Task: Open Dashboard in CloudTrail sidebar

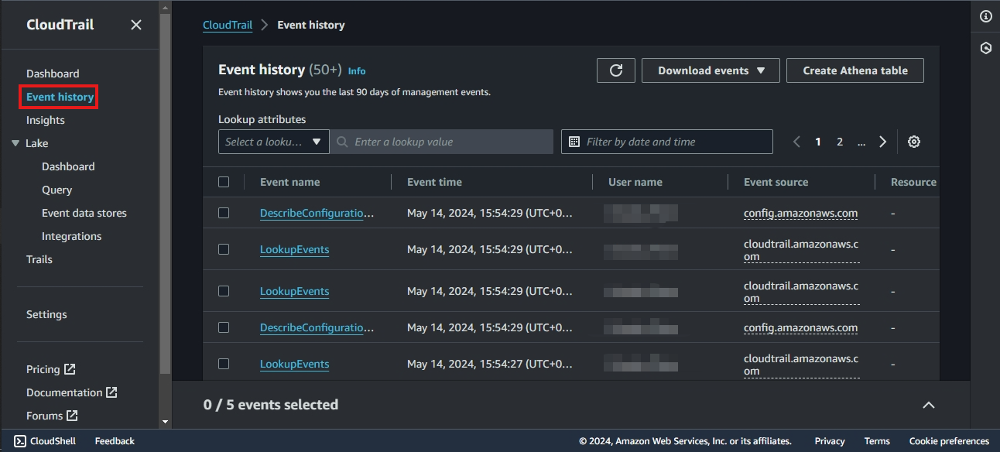Action: pyautogui.click(x=53, y=74)
